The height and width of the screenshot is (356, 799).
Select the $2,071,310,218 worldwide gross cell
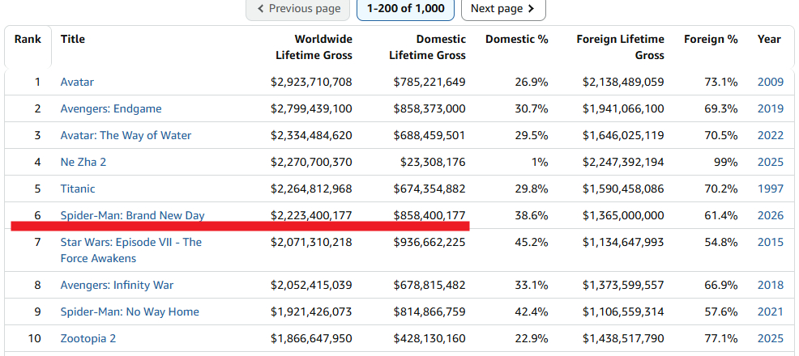pyautogui.click(x=311, y=242)
